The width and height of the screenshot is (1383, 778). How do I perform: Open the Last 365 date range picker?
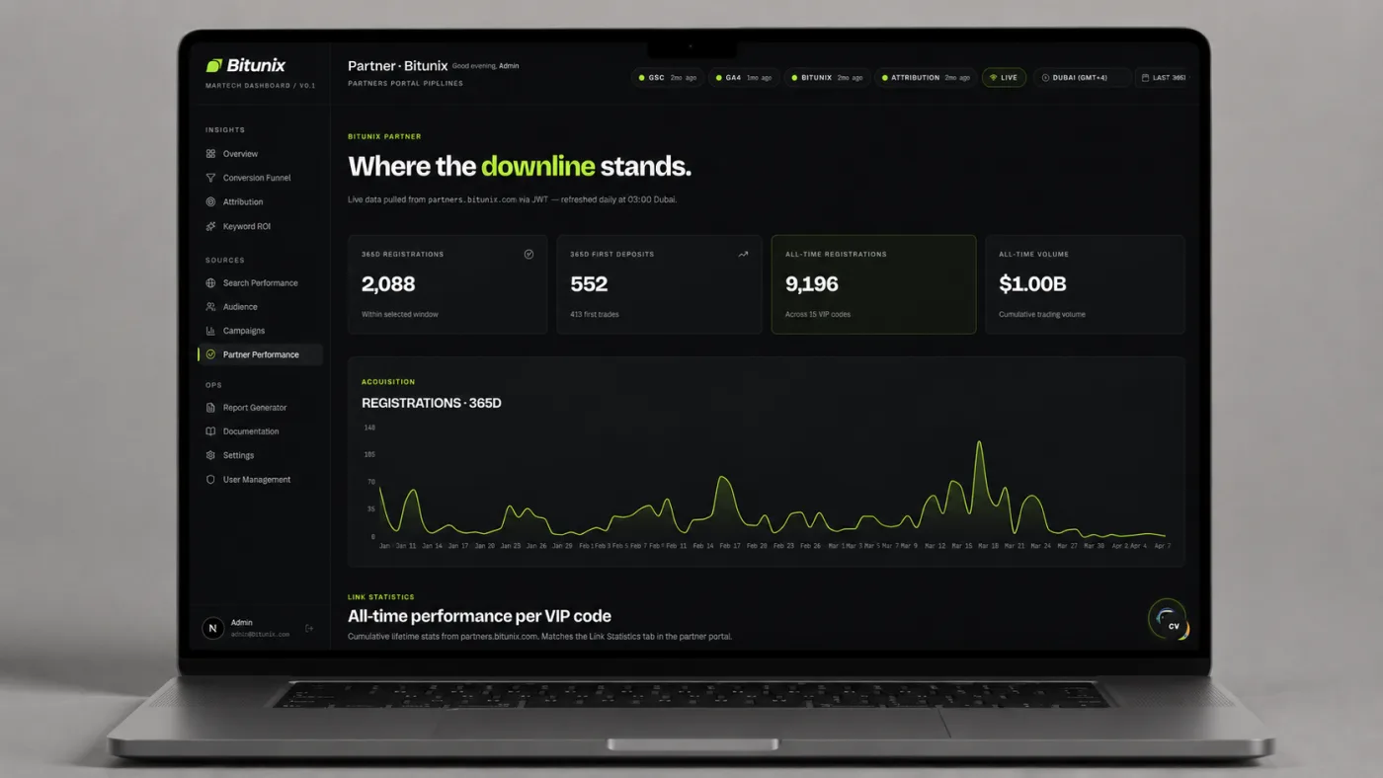point(1163,77)
